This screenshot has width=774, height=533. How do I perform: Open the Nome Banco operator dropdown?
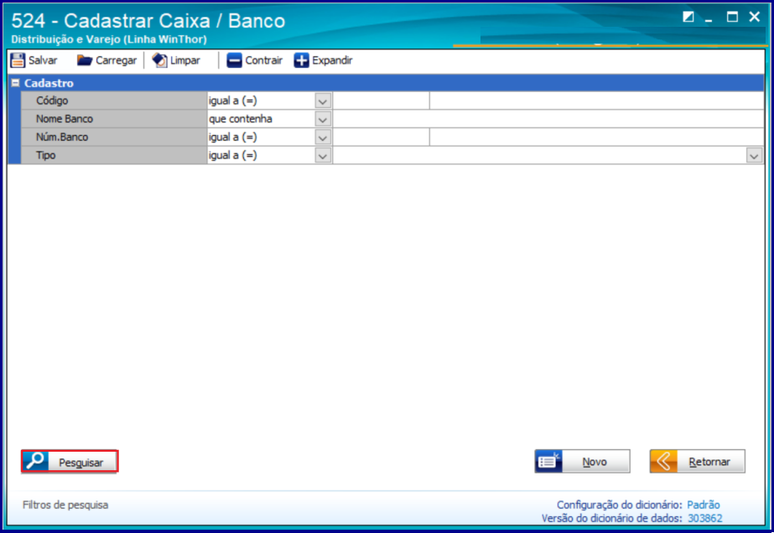click(323, 119)
